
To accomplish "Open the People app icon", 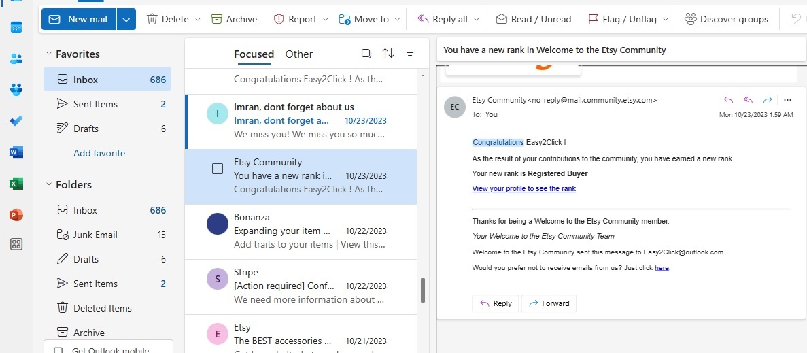I will point(16,58).
